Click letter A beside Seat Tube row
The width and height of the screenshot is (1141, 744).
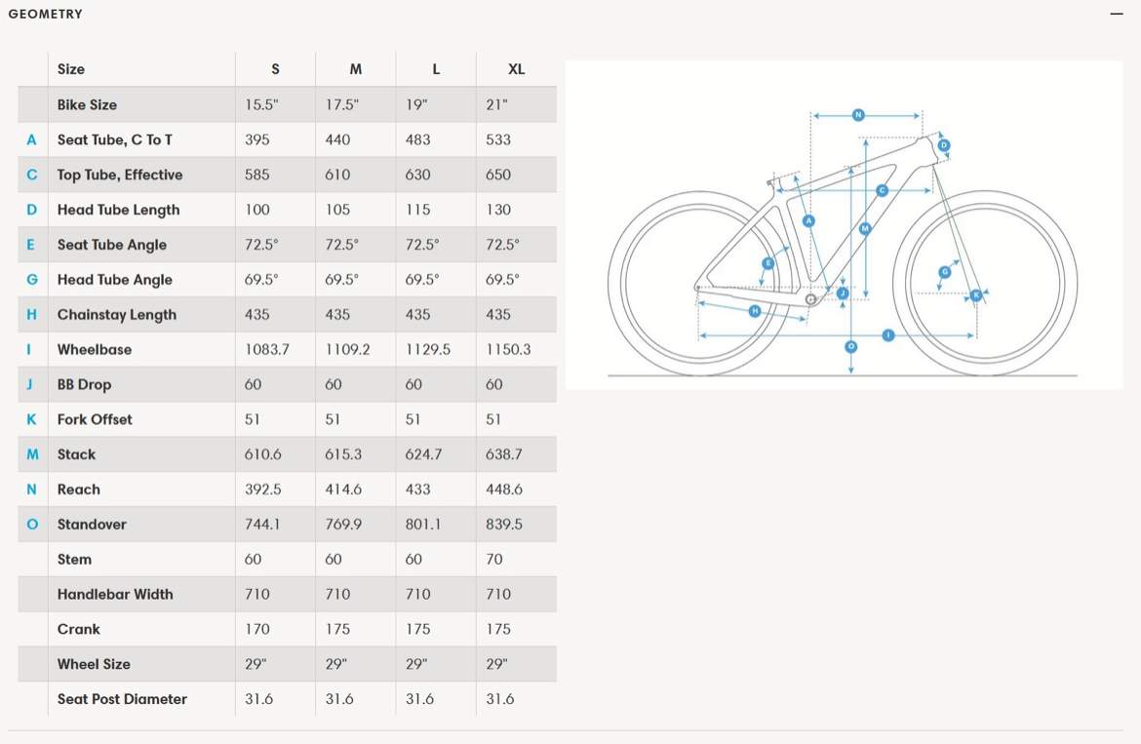pos(31,139)
